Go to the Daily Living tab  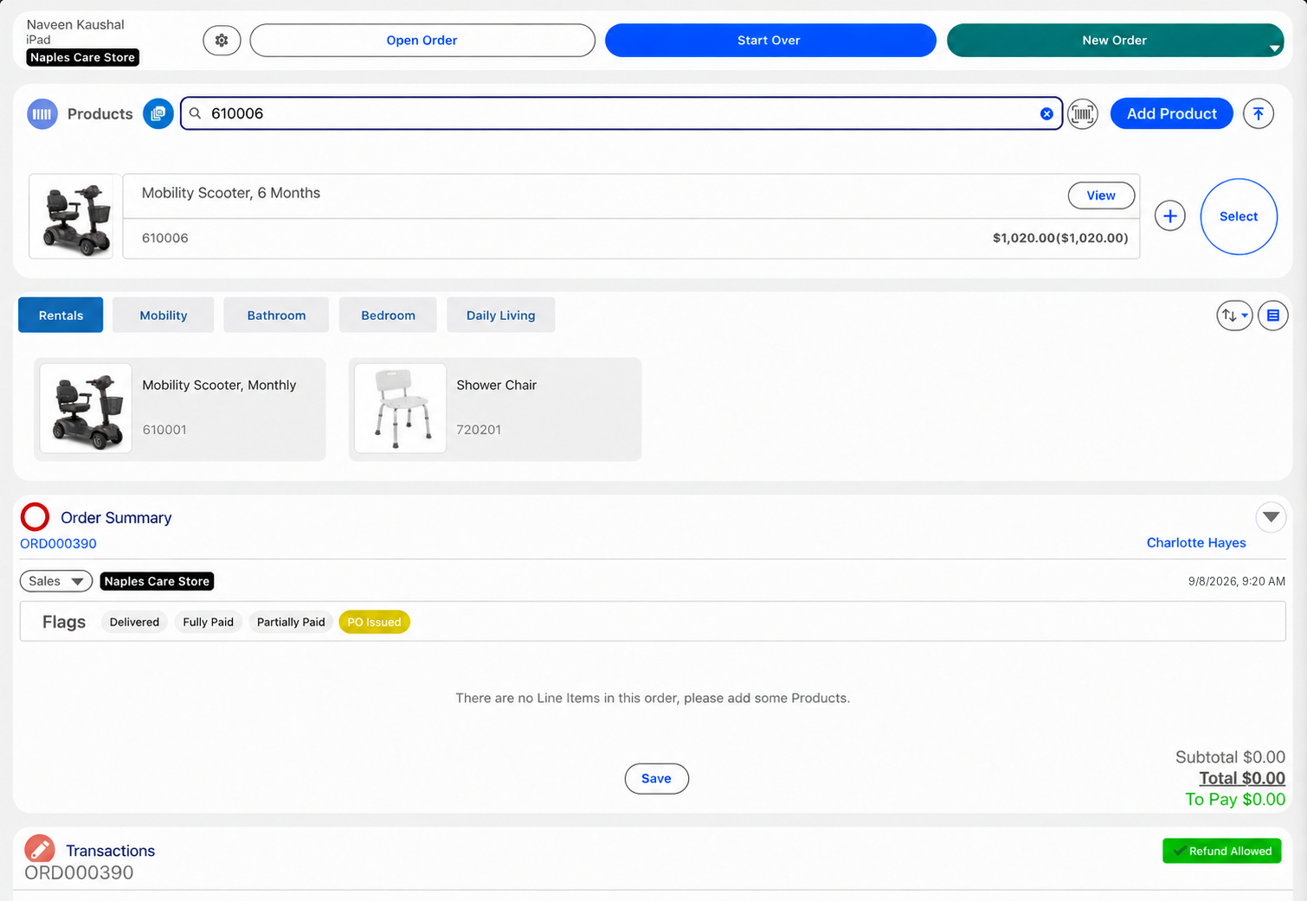501,316
